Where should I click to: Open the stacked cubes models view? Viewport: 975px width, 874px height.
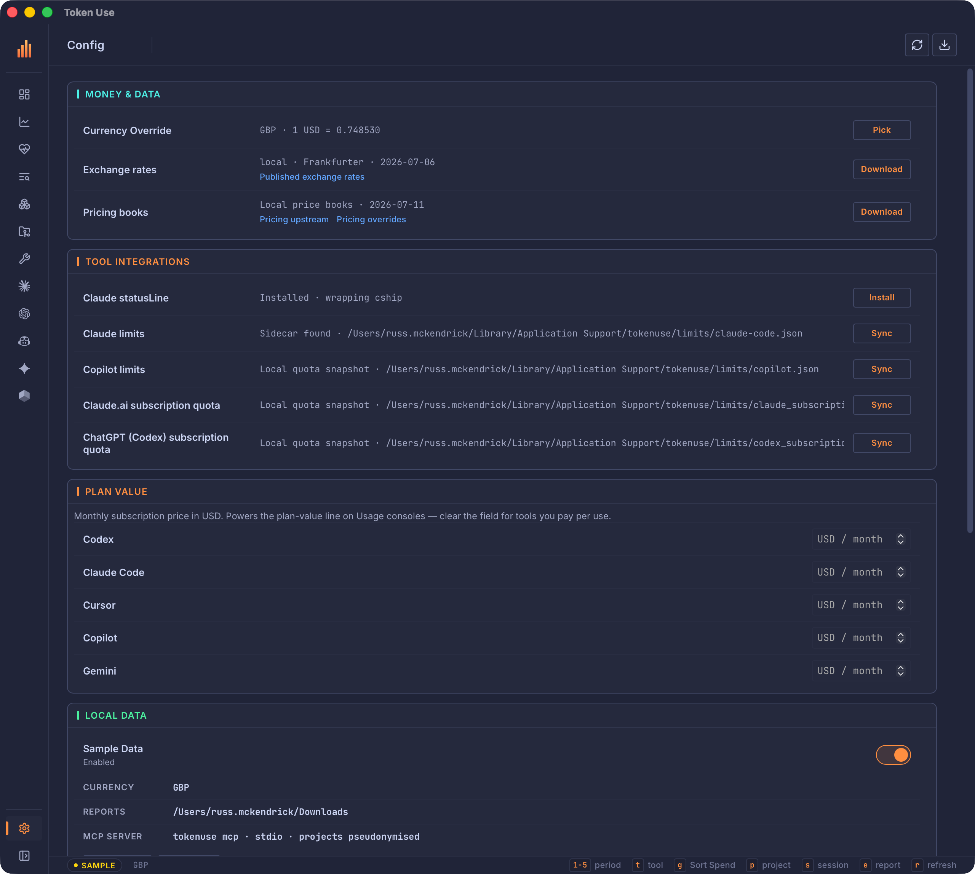[24, 204]
